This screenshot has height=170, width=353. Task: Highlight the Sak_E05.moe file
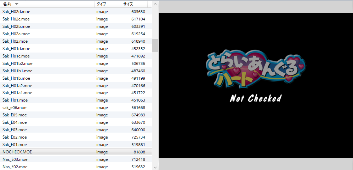pos(15,115)
